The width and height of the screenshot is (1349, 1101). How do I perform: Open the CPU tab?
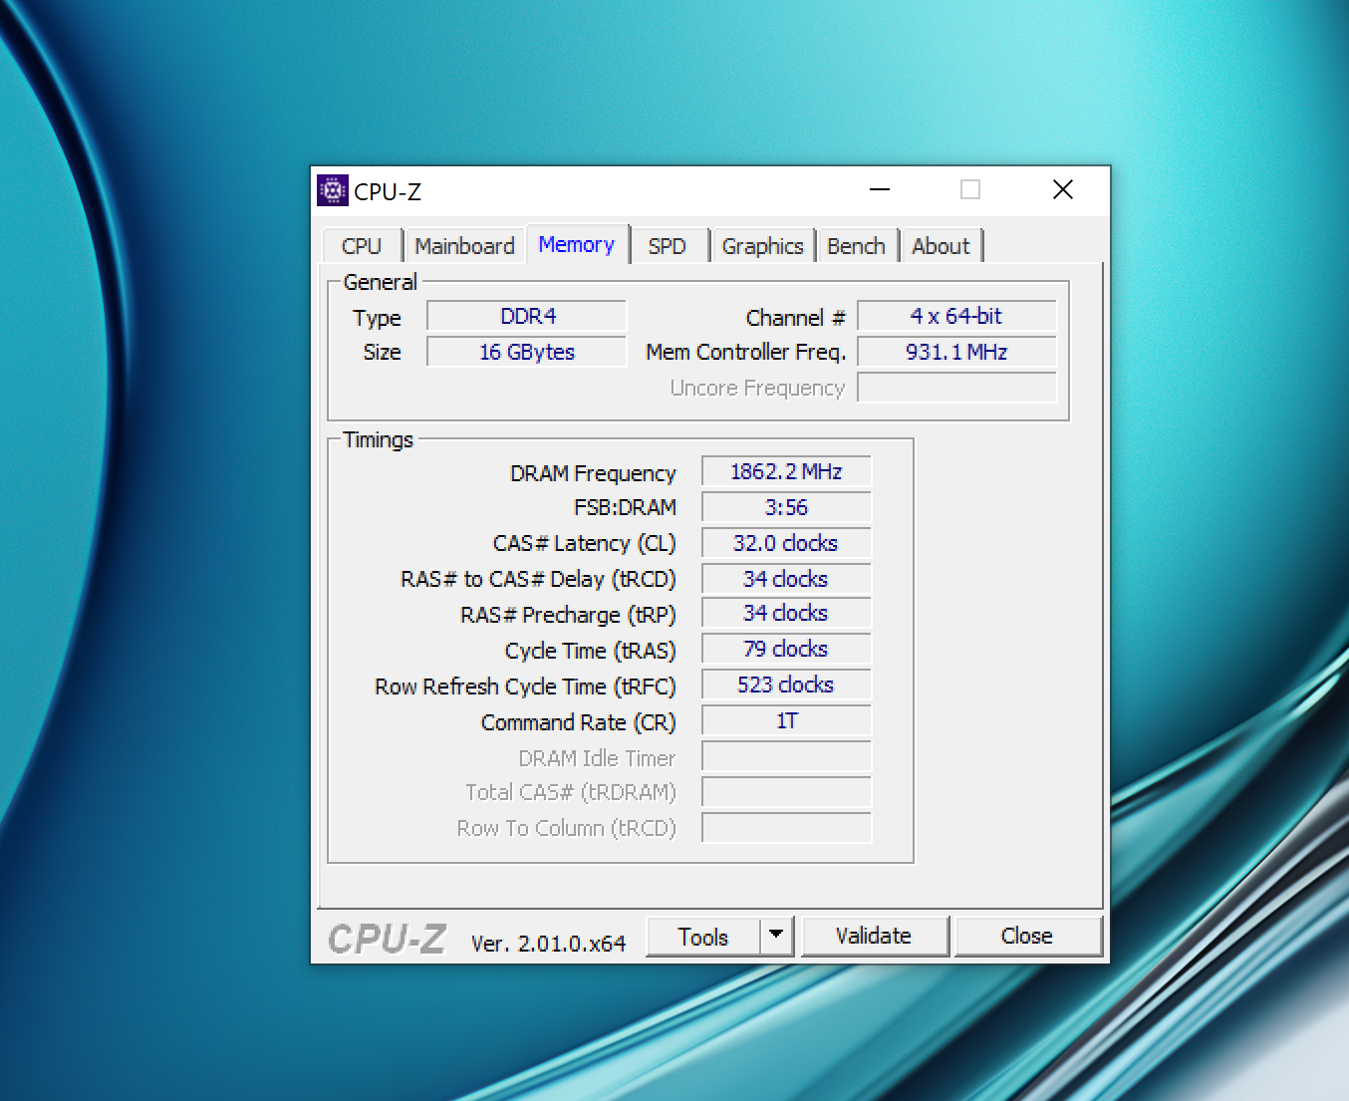(x=362, y=246)
